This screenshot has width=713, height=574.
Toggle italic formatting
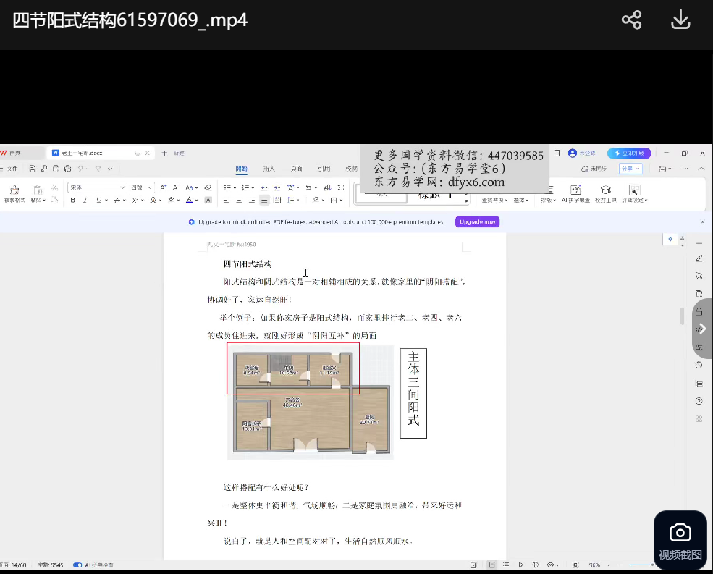pyautogui.click(x=85, y=200)
